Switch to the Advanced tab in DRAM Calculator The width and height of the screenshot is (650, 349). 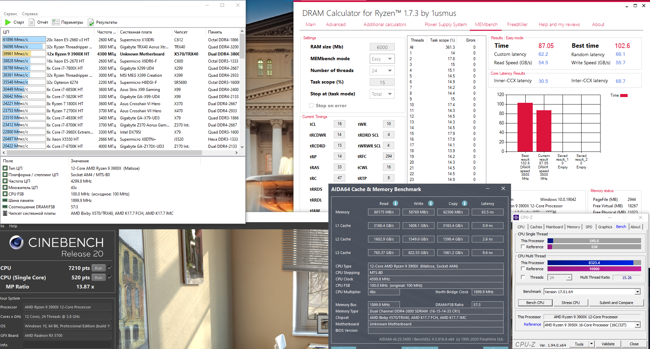[x=336, y=24]
